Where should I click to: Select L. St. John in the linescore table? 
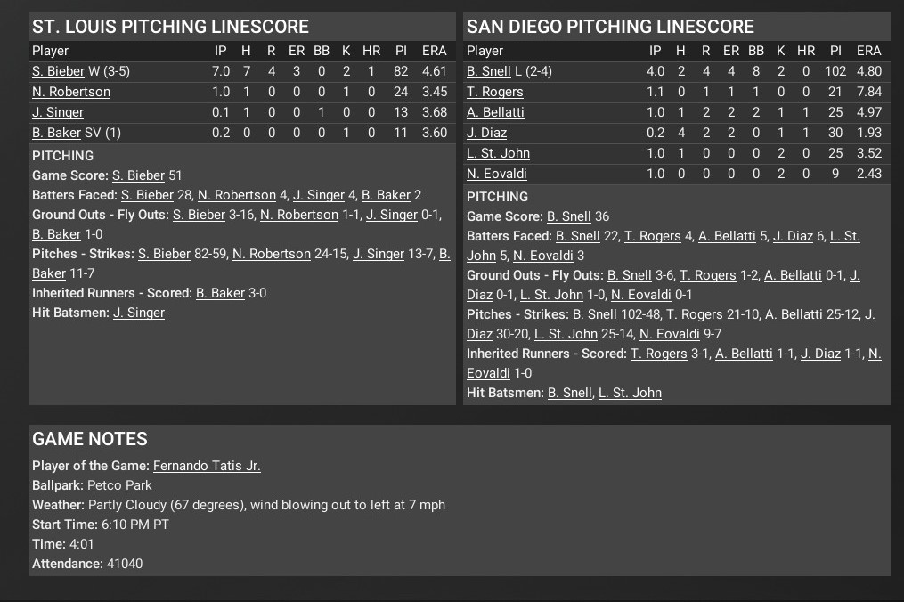[x=498, y=153]
